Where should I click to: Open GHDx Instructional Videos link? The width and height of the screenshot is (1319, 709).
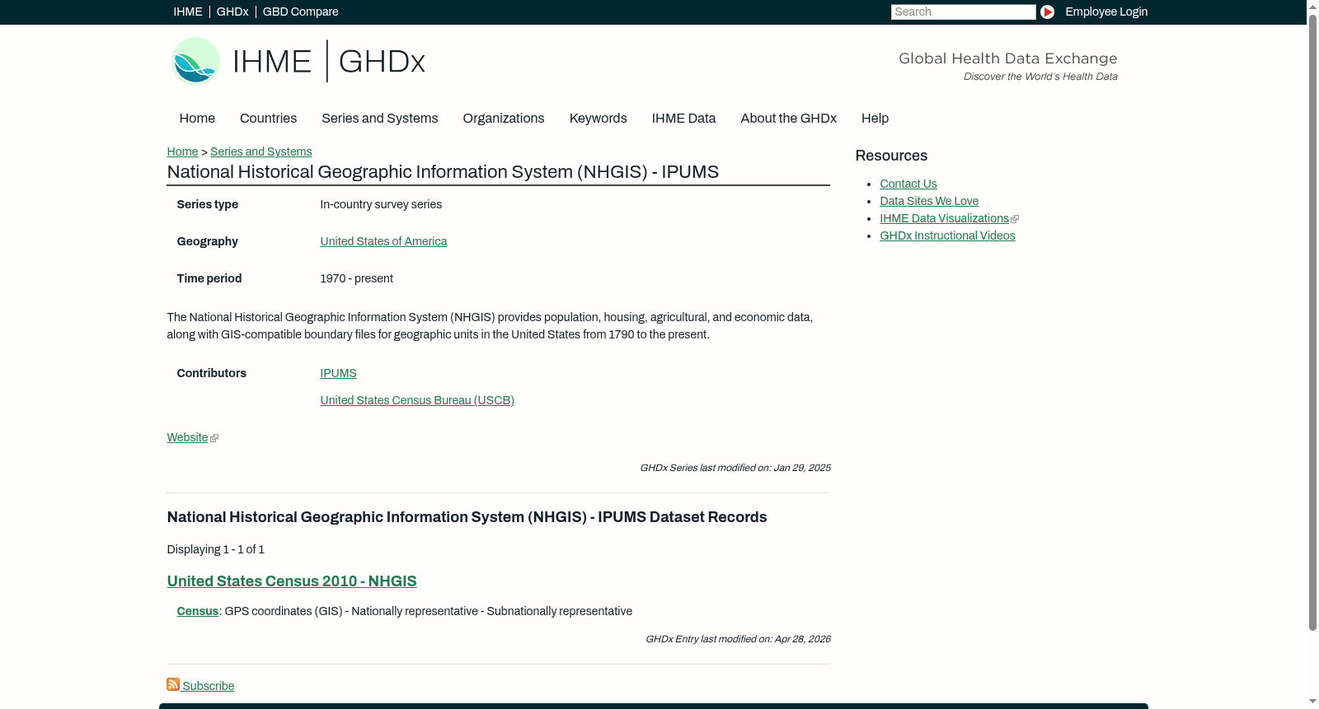coord(947,236)
